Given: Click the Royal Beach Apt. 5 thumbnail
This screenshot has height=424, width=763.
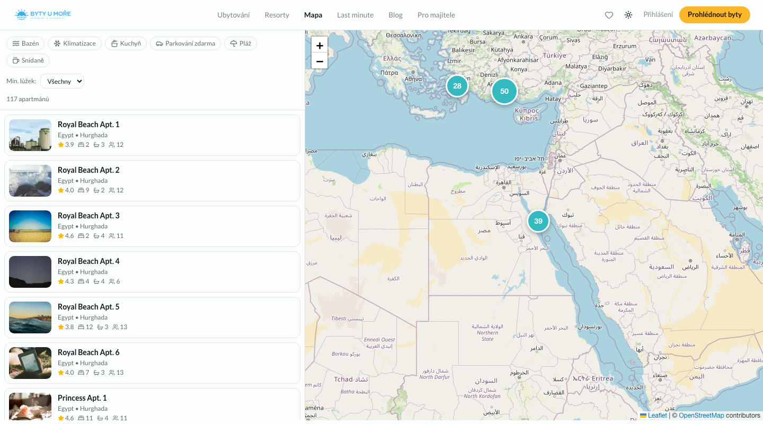Looking at the screenshot, I should tap(30, 317).
